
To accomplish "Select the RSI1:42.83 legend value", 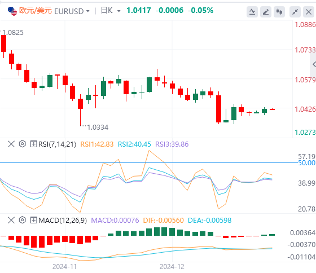I will click(97, 144).
